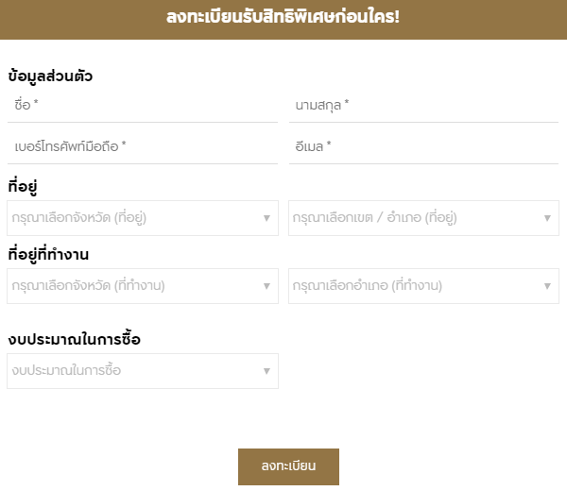Screen dimensions: 567x491
Task: Click arrow icon of home province dropdown
Action: (x=266, y=218)
